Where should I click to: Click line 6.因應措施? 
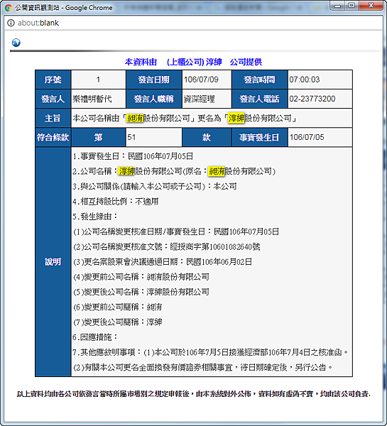point(95,337)
